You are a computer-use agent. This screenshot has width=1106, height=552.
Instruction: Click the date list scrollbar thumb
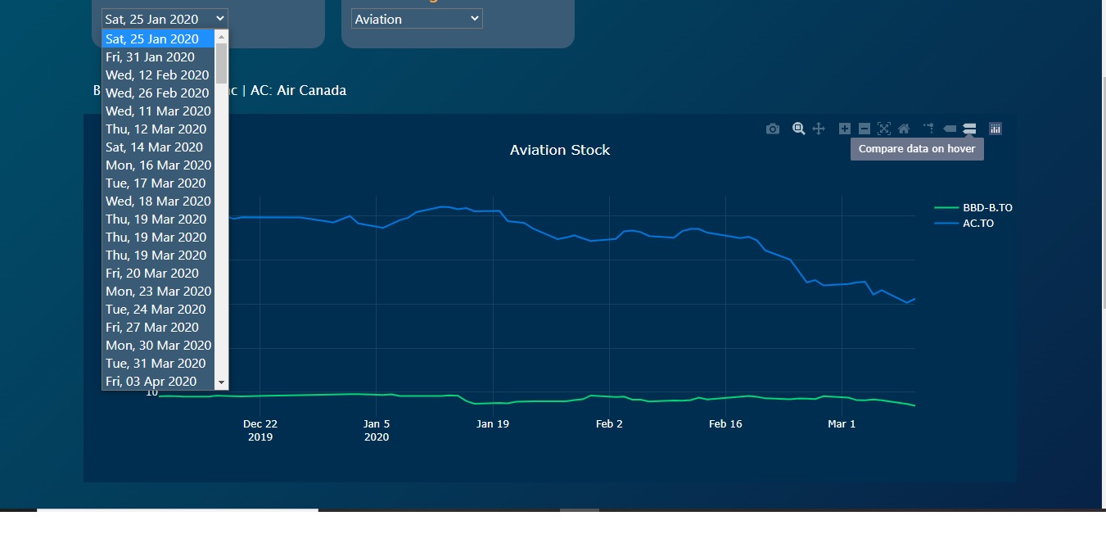[221, 63]
